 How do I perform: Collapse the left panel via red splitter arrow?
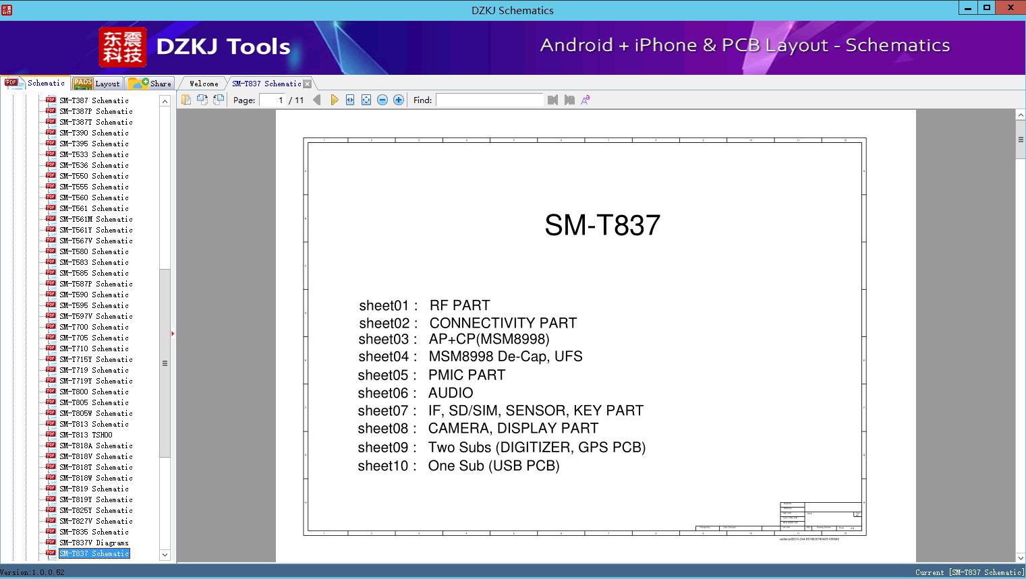(173, 333)
